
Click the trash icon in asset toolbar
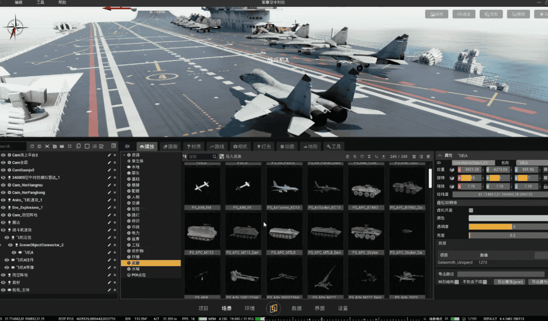coord(347,156)
